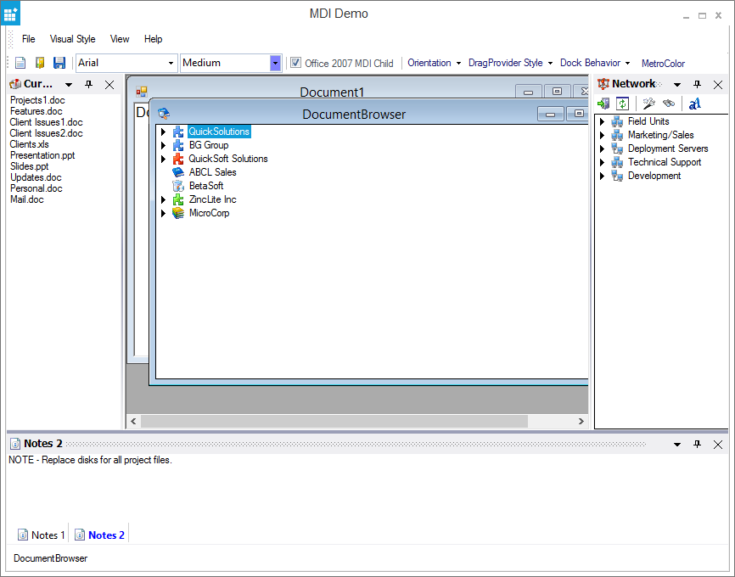Expand the ZincLite Inc tree node

164,199
